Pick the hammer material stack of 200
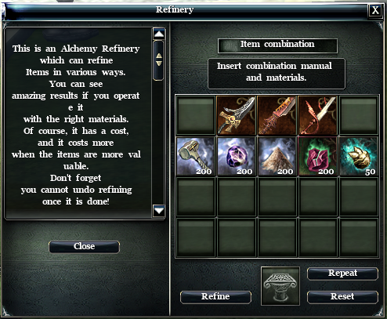Screen dimensions: 387x319 point(196,156)
